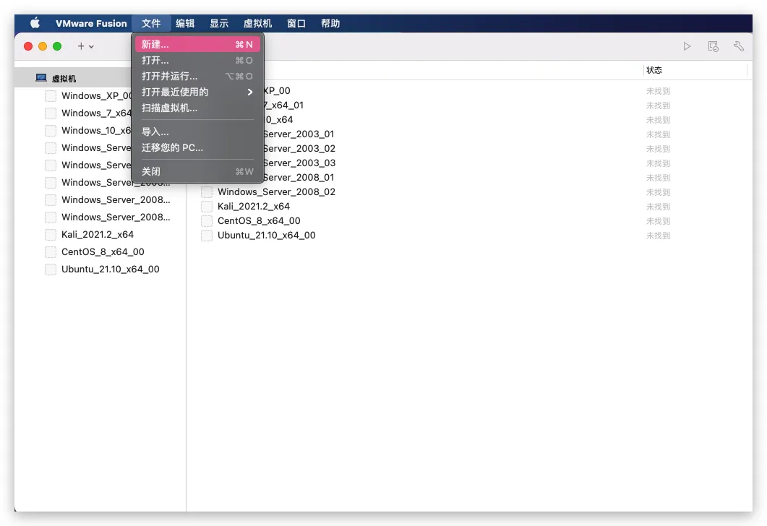
Task: Choose 新建… from the File menu
Action: (x=197, y=45)
